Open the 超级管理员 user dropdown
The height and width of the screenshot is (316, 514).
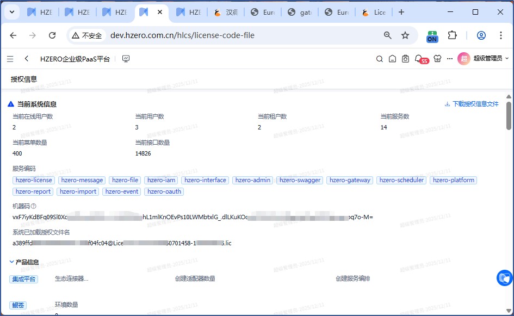[483, 59]
